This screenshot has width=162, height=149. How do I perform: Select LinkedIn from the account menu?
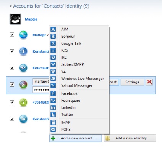pos(79,107)
